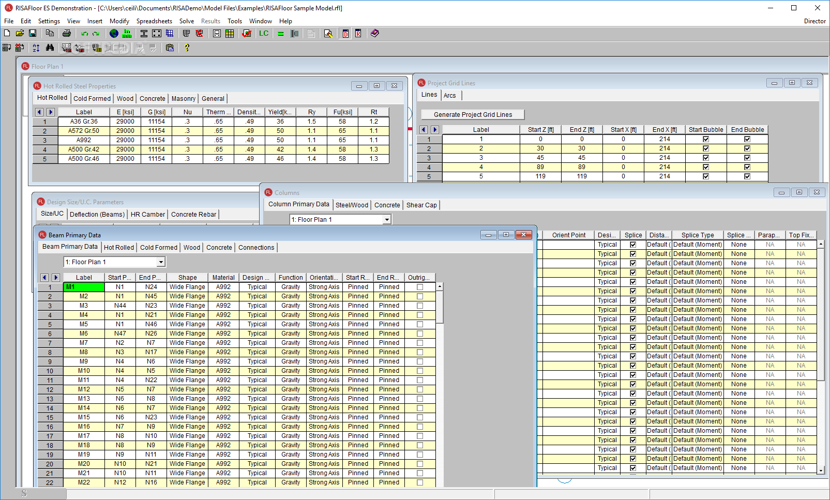The image size is (830, 500).
Task: Toggle Outrigger checkbox for beam M22
Action: point(420,482)
